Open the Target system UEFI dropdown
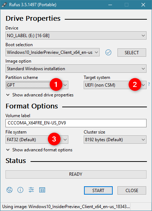The width and height of the screenshot is (152, 211). point(115,85)
